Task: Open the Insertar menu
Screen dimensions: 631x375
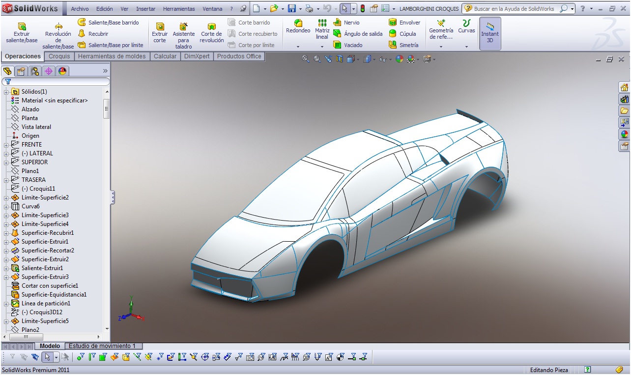Action: click(146, 9)
